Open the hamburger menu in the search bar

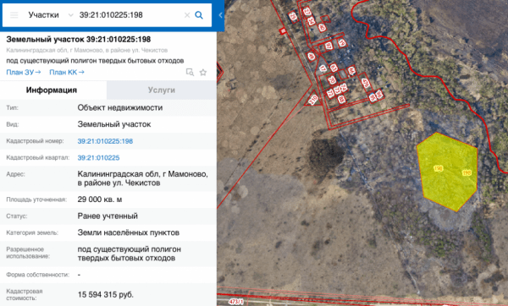coord(14,15)
